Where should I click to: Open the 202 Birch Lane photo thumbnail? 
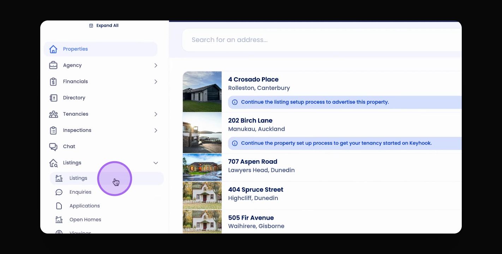pyautogui.click(x=202, y=133)
